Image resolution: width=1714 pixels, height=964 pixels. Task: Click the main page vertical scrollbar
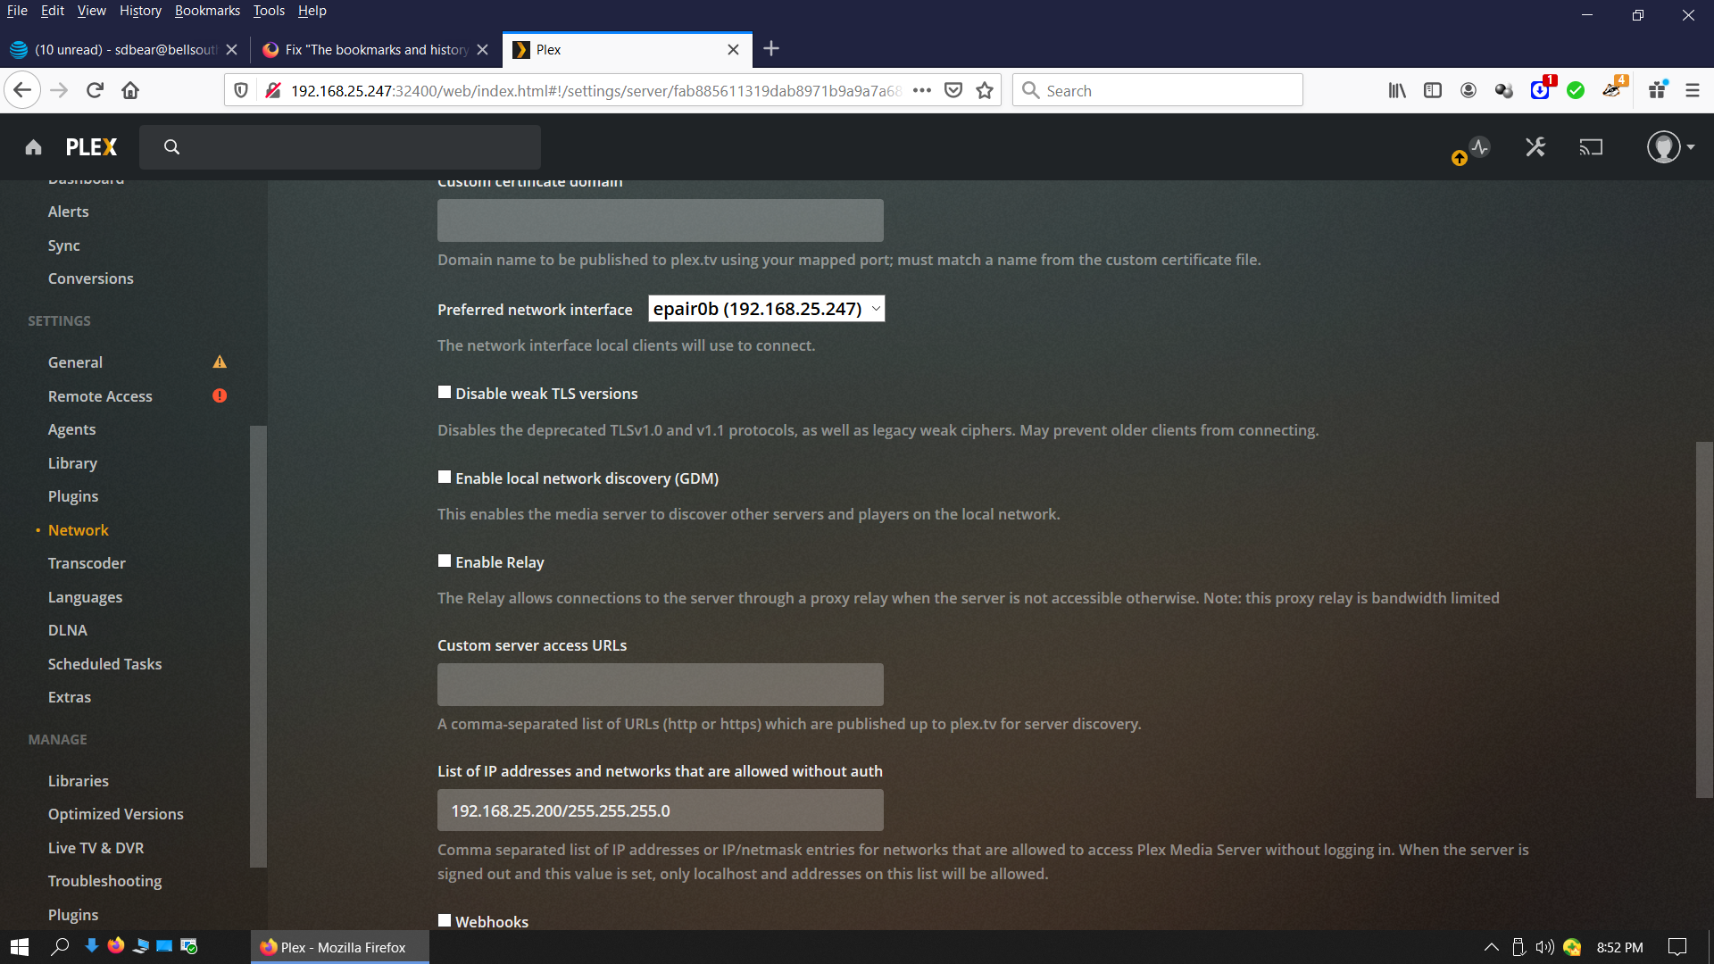coord(1704,619)
